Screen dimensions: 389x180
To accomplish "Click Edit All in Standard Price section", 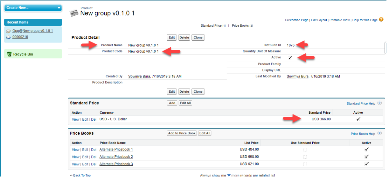I will point(185,103).
